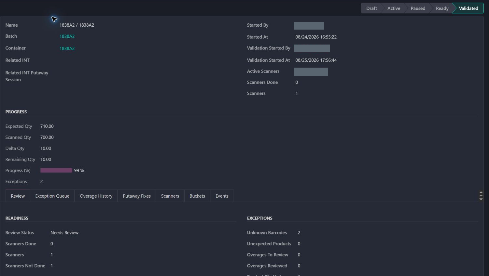Click the name value 1838A2 / 1838A2
The height and width of the screenshot is (276, 489).
click(77, 25)
